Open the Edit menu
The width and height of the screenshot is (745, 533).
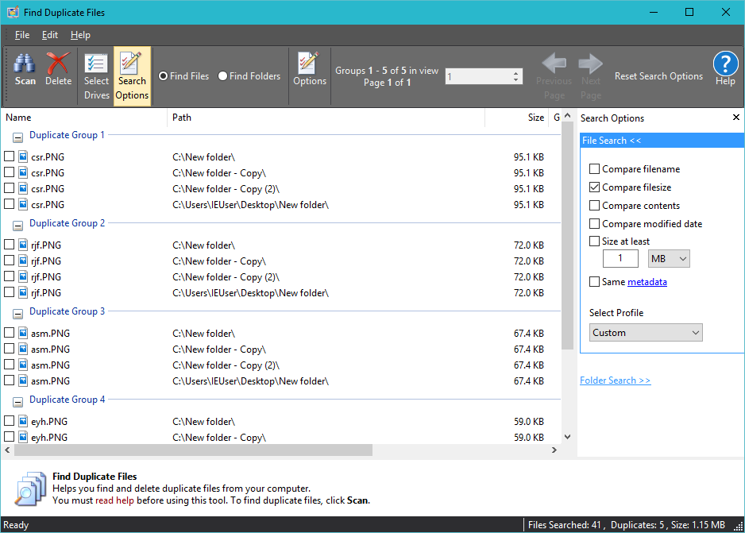[x=49, y=34]
